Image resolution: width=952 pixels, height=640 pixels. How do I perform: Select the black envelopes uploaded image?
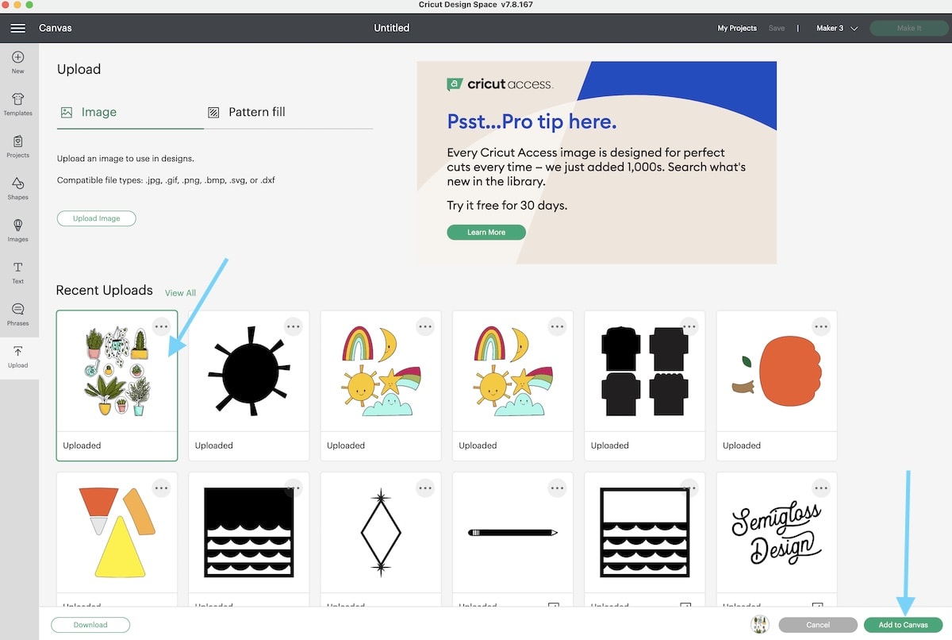644,385
